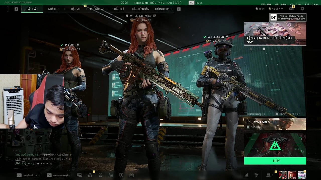
Task: Click the 18+ age rating badge
Action: (x=273, y=17)
